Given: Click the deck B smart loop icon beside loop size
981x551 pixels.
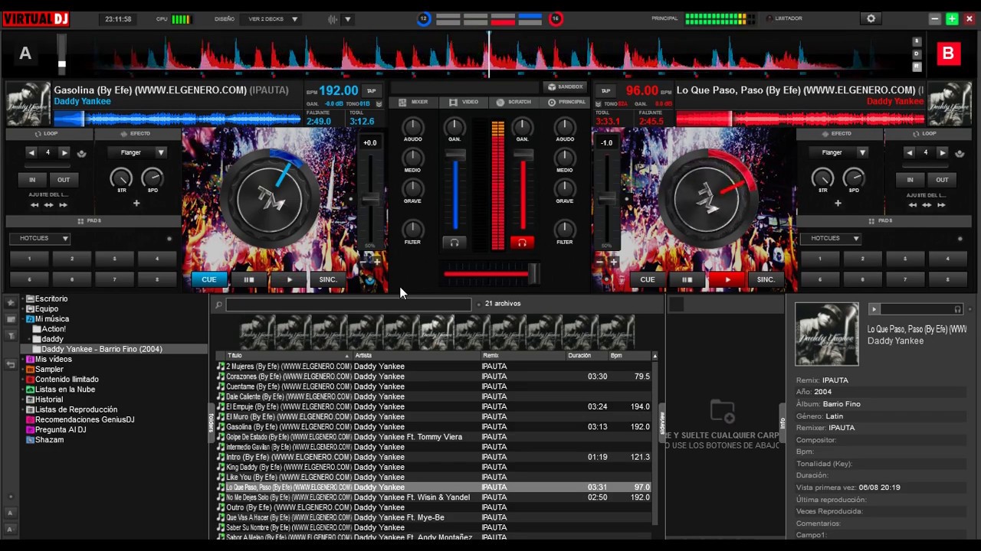Looking at the screenshot, I should 960,153.
